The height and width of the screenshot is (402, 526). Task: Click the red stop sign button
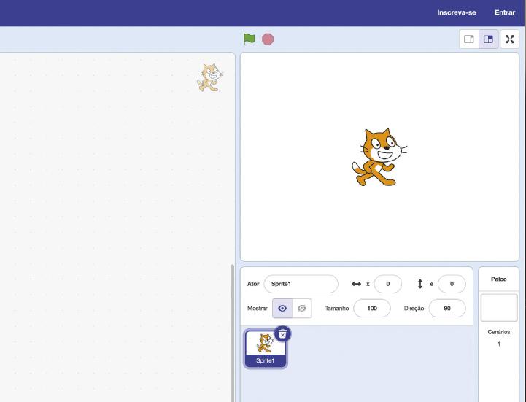tap(268, 39)
